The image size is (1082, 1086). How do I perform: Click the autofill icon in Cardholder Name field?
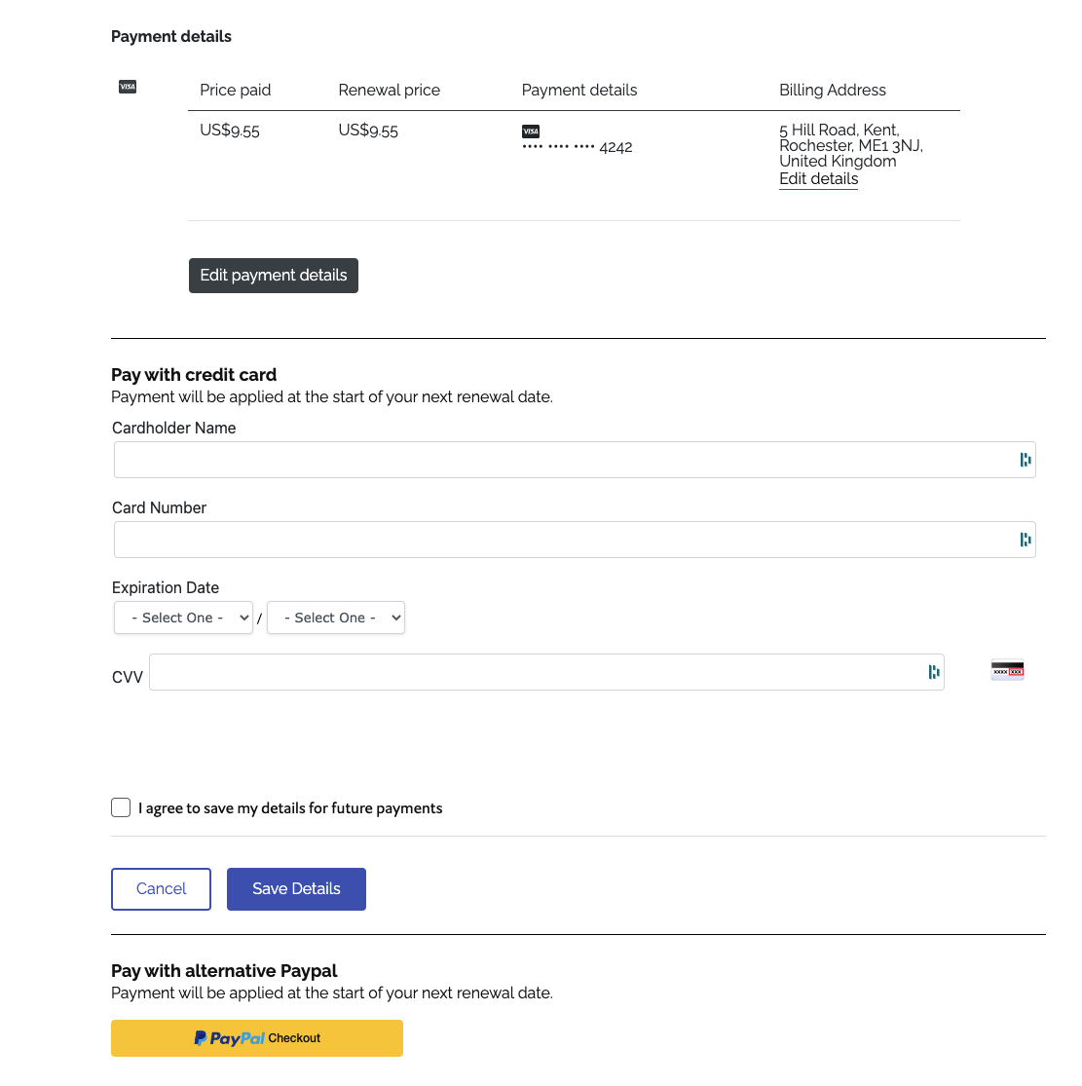pyautogui.click(x=1024, y=459)
